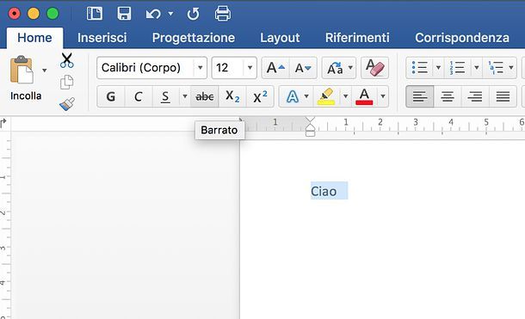Open the underline style dropdown arrow
This screenshot has height=319, width=525.
pyautogui.click(x=184, y=96)
